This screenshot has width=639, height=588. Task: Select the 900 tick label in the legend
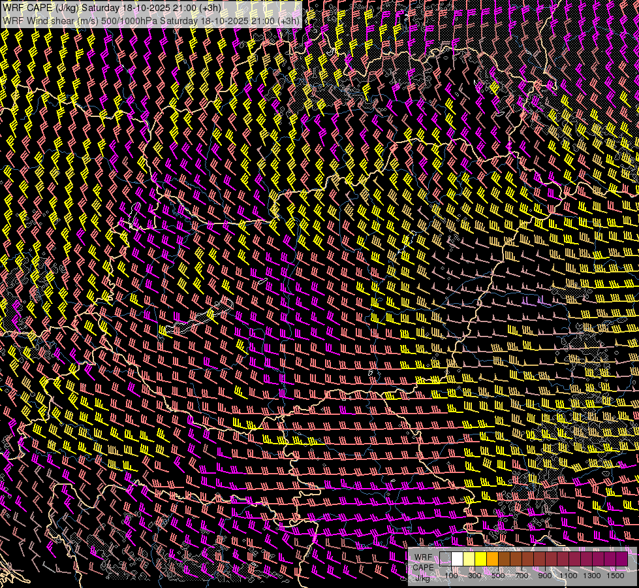tap(545, 576)
